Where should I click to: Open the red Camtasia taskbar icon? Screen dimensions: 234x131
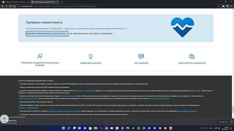point(171,128)
